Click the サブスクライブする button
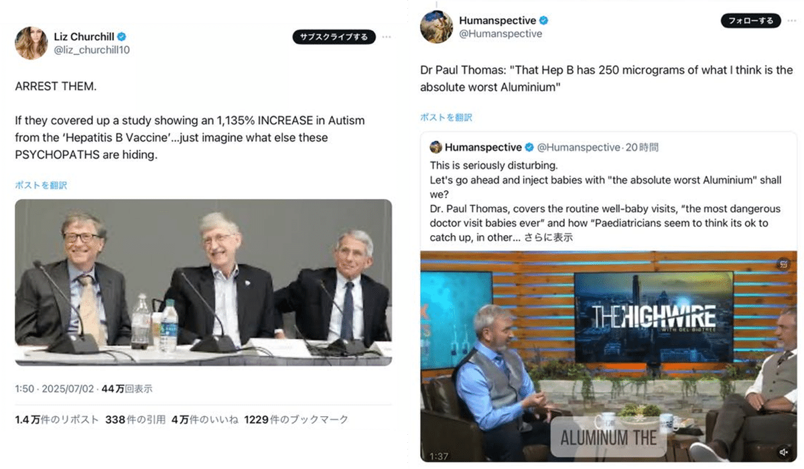Viewport: 804px width, 469px height. 334,37
